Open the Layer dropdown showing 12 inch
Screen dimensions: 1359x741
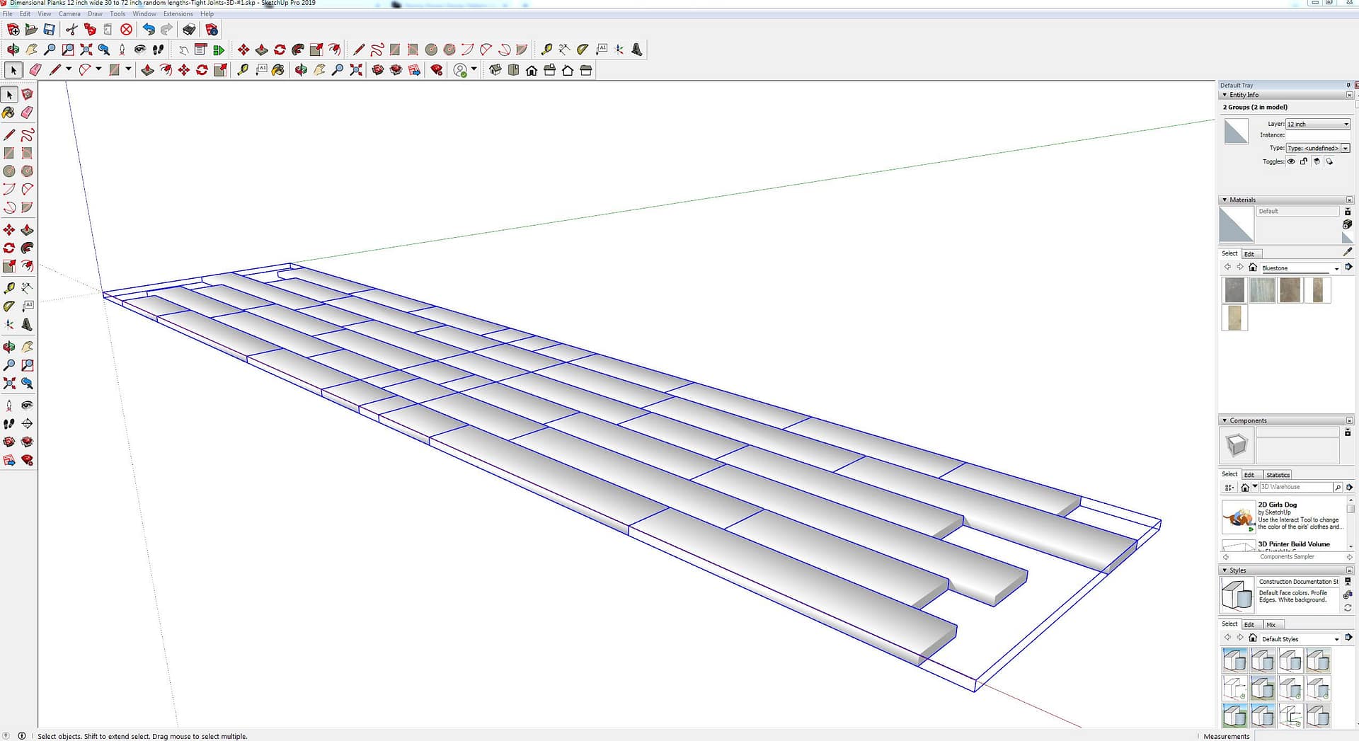click(x=1318, y=124)
